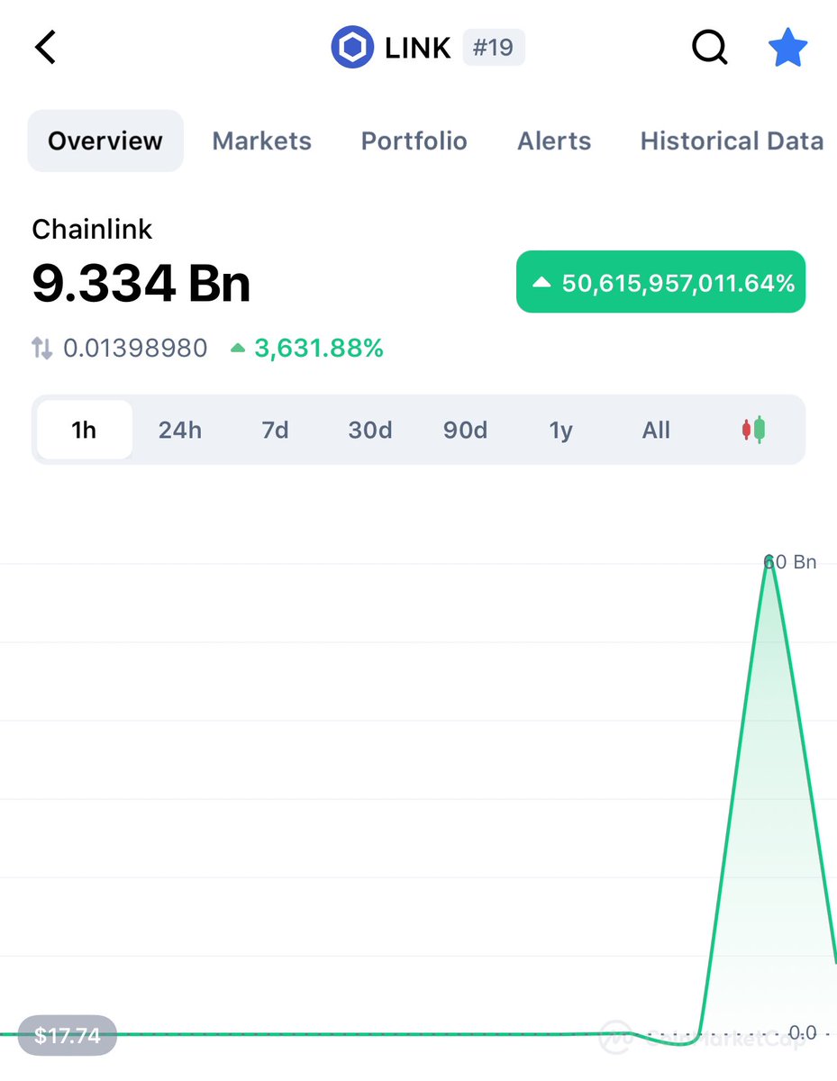The height and width of the screenshot is (1081, 837).
Task: Tap the LINK ticker title
Action: 418,48
